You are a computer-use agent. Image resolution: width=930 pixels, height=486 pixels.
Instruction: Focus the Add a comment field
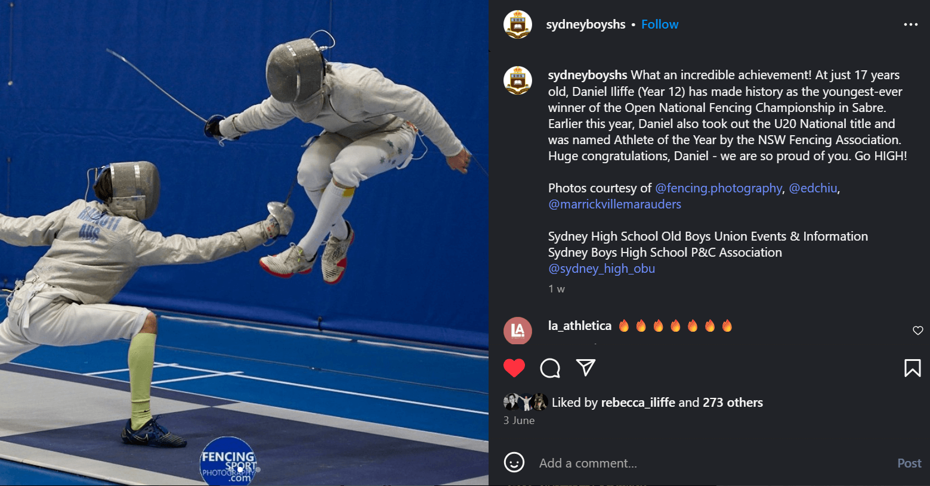coord(710,463)
